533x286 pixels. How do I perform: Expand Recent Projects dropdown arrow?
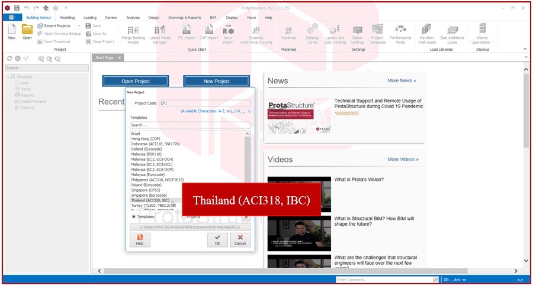(x=79, y=26)
